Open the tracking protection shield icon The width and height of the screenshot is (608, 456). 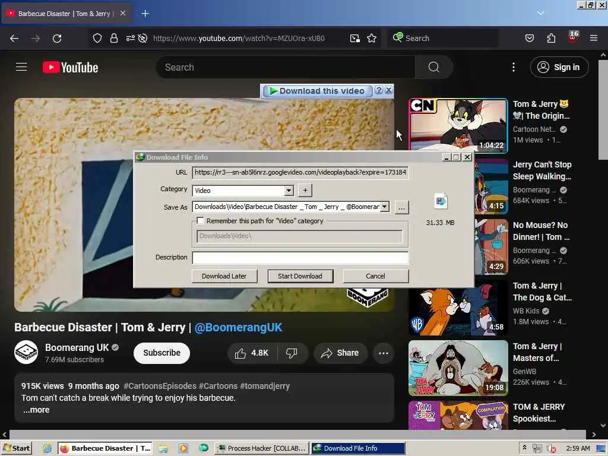pyautogui.click(x=97, y=38)
